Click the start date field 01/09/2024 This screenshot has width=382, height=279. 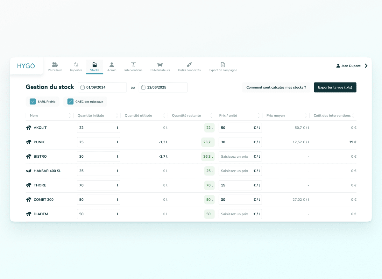102,87
